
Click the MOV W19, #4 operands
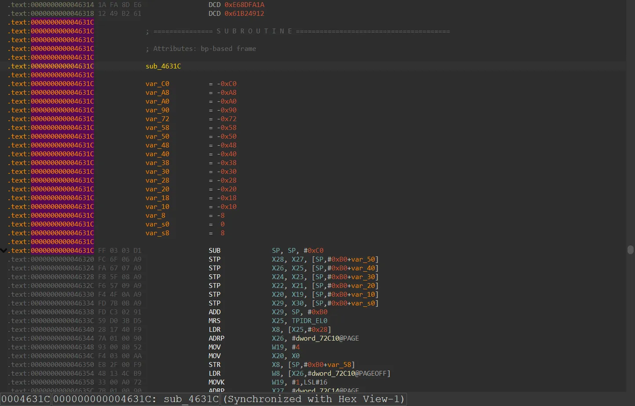click(286, 347)
